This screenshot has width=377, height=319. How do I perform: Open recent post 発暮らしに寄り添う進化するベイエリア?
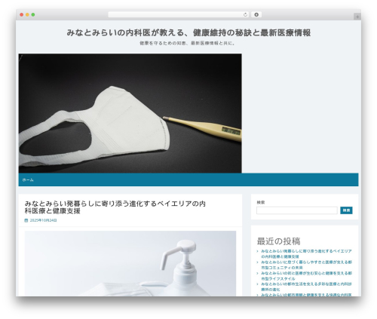306,253
